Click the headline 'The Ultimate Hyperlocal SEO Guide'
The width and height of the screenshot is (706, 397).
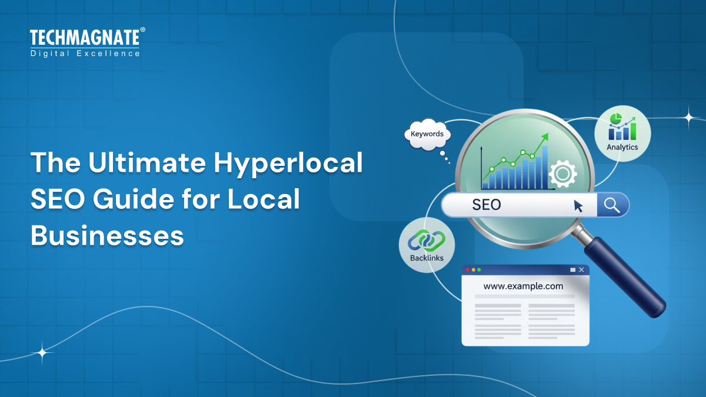[x=197, y=162]
